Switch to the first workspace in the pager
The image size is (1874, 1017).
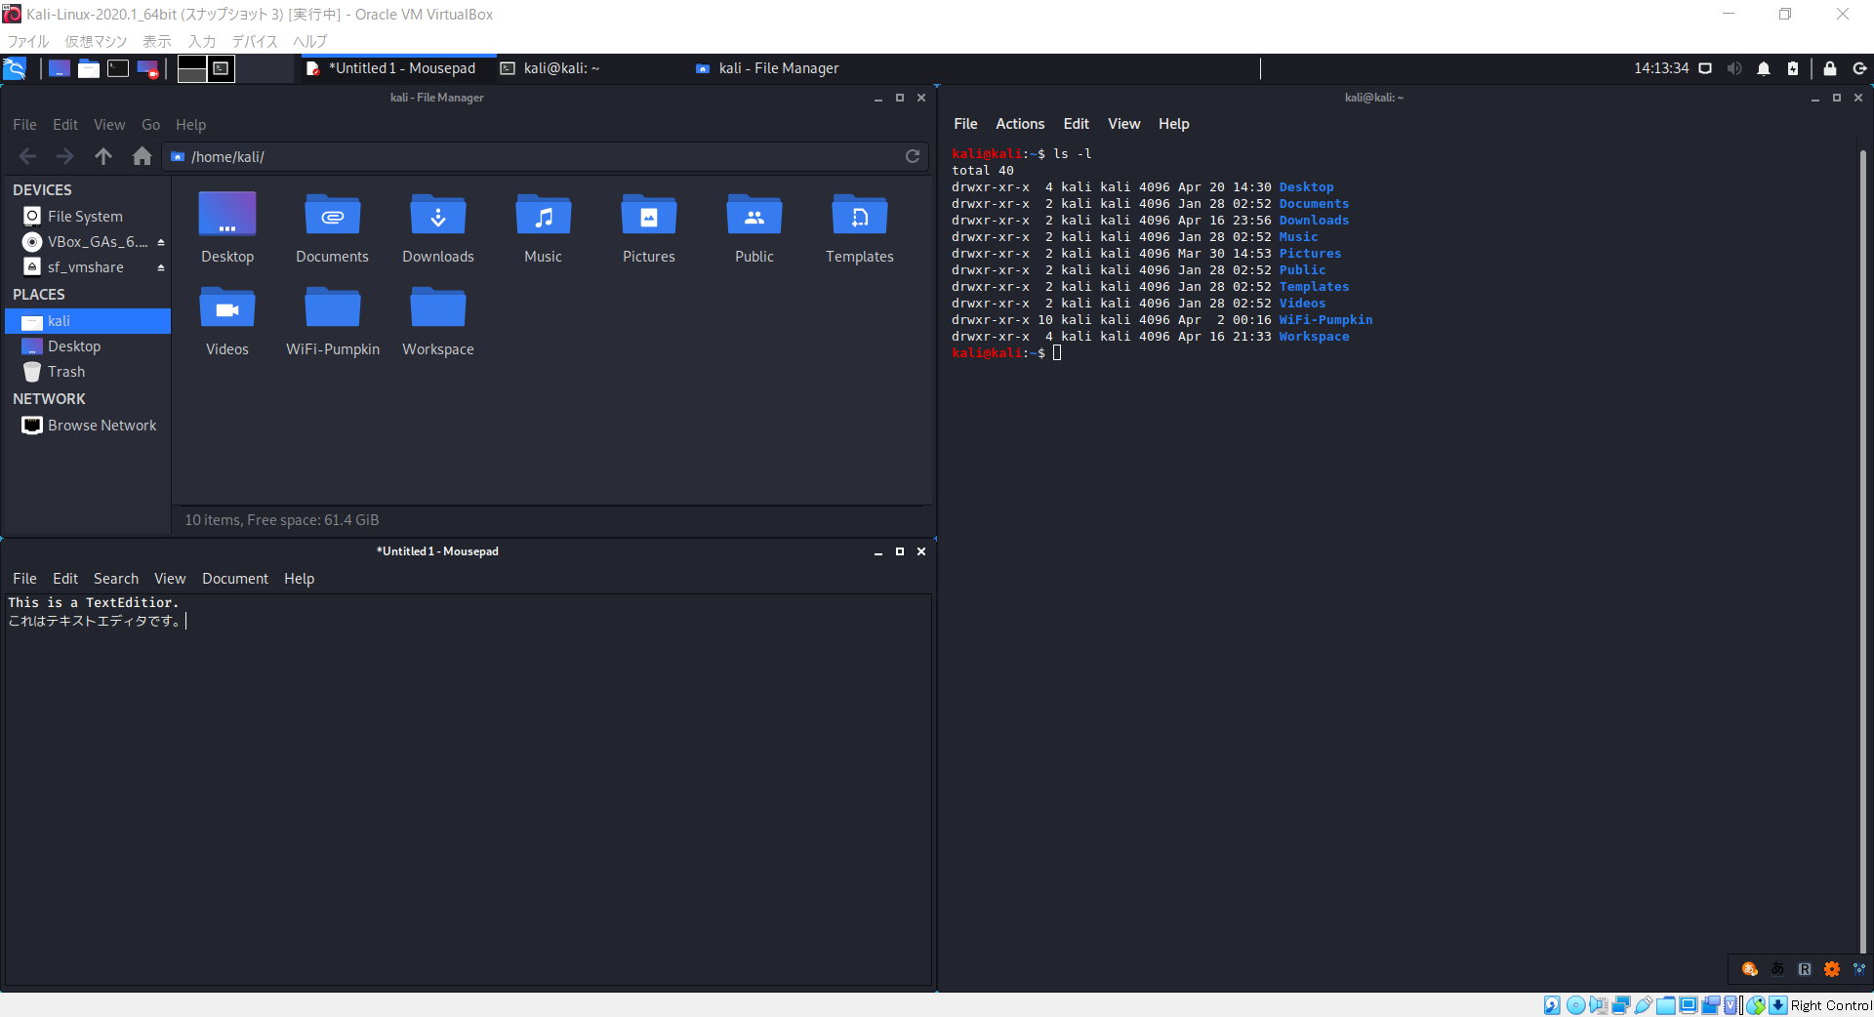[192, 68]
